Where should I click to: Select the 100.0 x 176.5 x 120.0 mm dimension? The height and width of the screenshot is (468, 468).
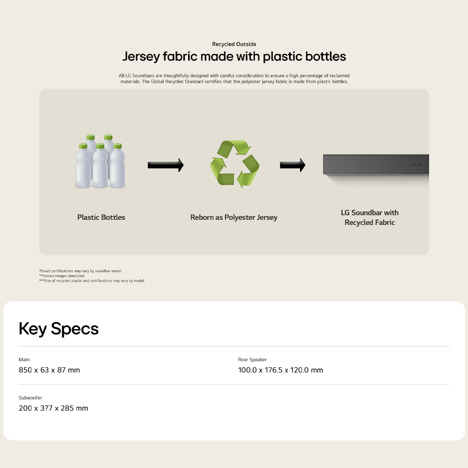click(x=280, y=370)
